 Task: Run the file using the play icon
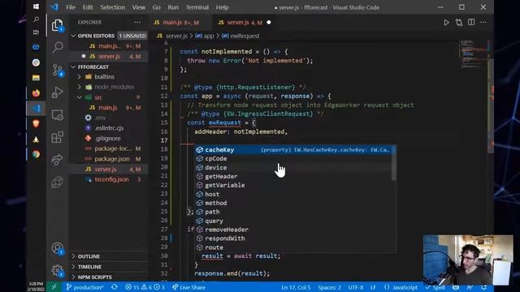coord(446,23)
